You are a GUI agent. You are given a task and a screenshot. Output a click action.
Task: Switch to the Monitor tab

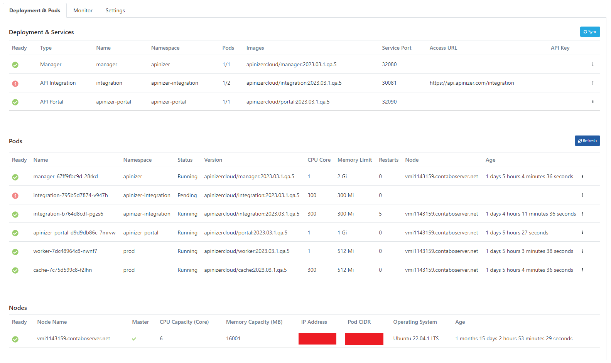(83, 10)
